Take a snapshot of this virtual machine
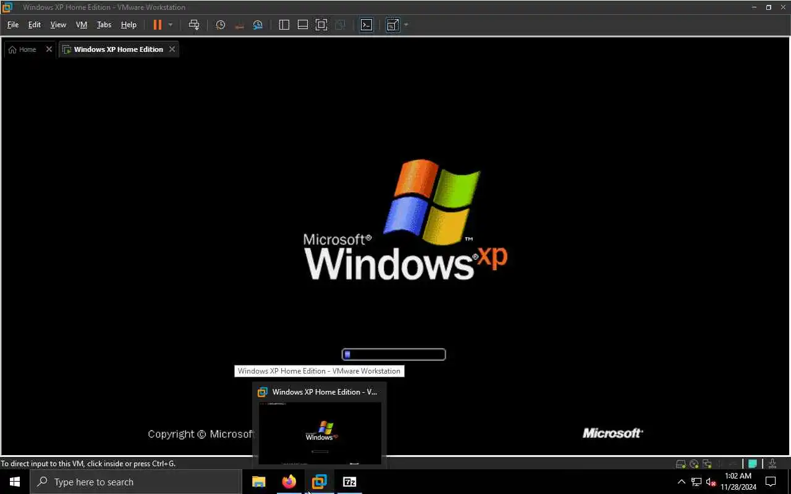Image resolution: width=791 pixels, height=494 pixels. pos(221,25)
